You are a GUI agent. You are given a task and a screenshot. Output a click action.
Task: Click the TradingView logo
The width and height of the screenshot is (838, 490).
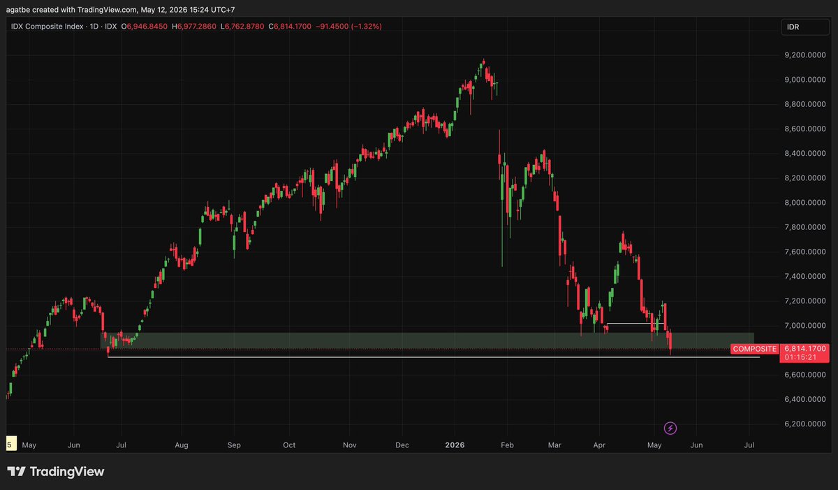coord(56,472)
